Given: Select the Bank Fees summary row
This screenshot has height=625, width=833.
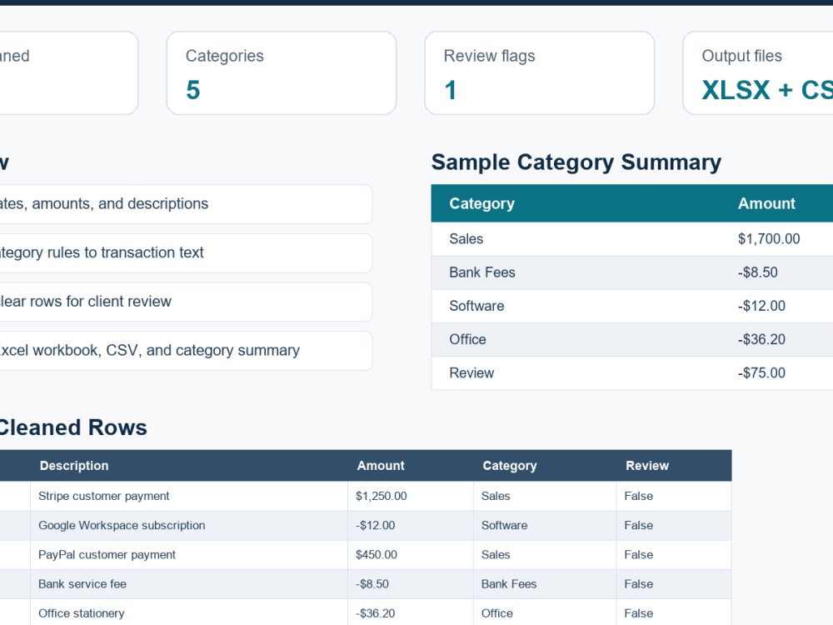Looking at the screenshot, I should point(632,272).
